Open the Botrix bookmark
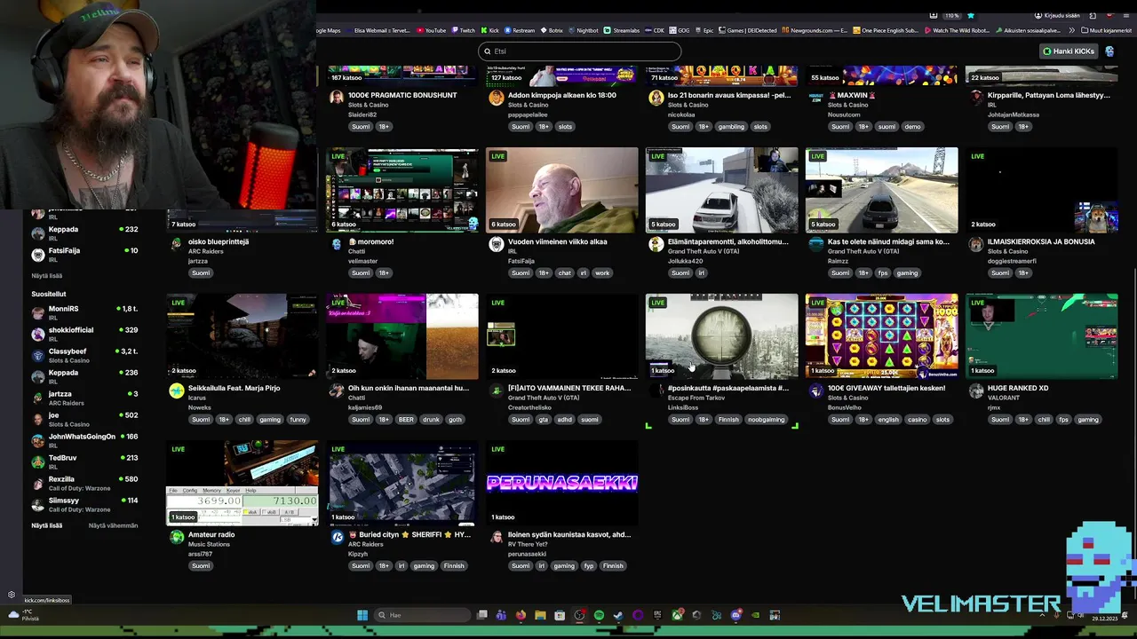 click(551, 30)
